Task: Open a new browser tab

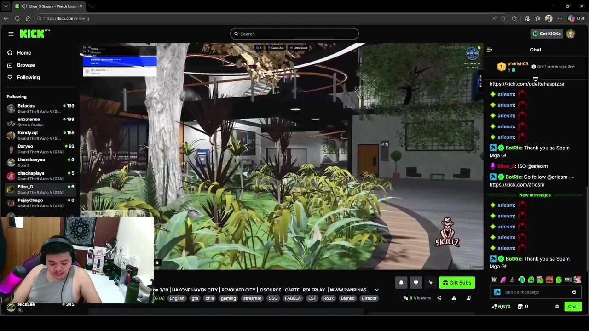Action: [x=92, y=6]
